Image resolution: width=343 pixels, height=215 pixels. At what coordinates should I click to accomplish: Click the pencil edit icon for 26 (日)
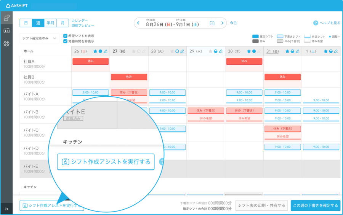click(x=105, y=51)
